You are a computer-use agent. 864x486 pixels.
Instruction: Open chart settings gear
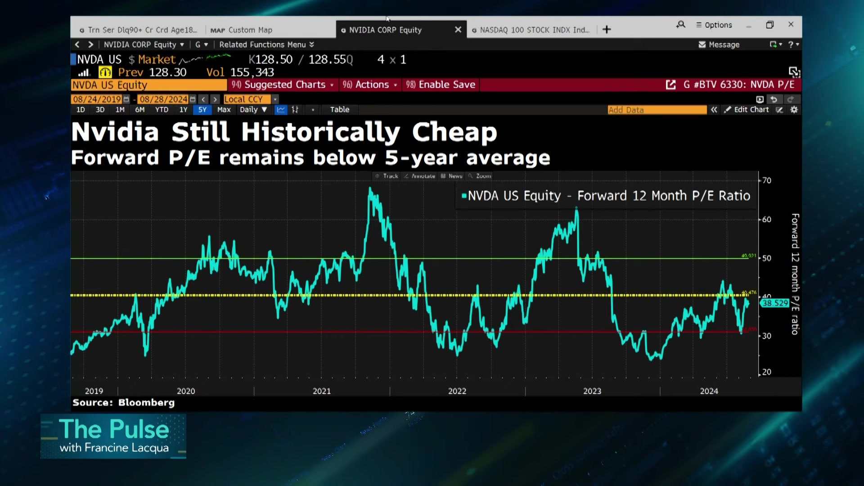794,110
